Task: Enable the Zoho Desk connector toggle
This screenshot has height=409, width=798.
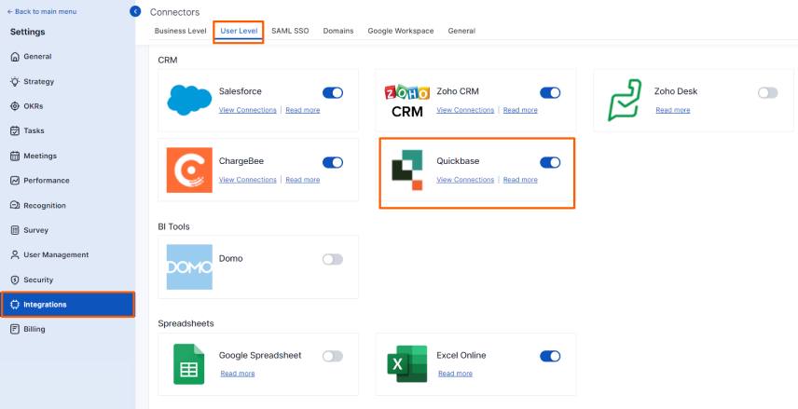Action: click(x=767, y=92)
